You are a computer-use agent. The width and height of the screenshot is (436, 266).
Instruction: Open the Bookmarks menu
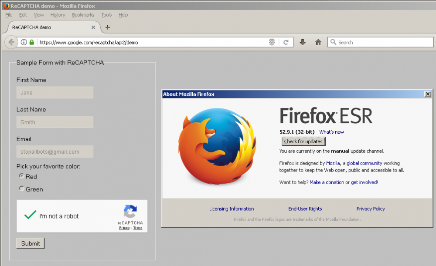(x=83, y=15)
